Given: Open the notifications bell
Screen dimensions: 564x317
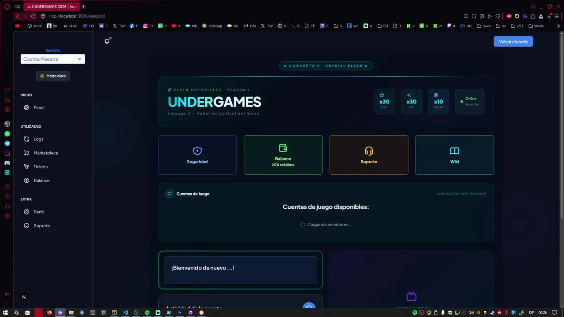Looking at the screenshot, I should coord(107,41).
